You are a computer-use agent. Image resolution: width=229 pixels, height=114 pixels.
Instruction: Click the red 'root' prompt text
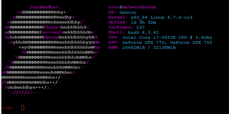coord(7,108)
